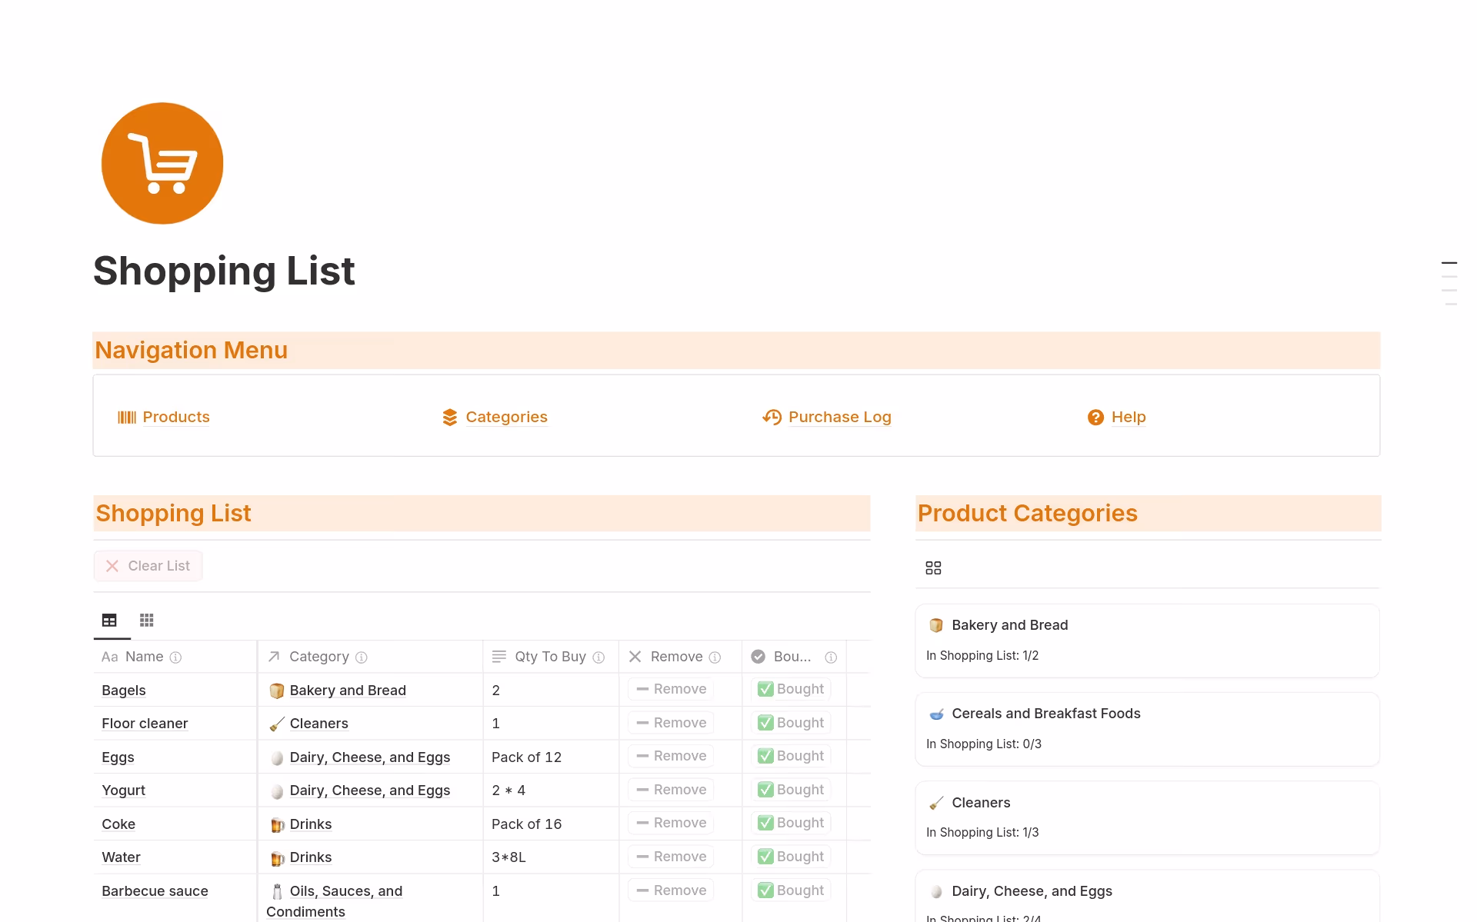The width and height of the screenshot is (1477, 922).
Task: Switch to the grid gallery view icon
Action: coord(146,620)
